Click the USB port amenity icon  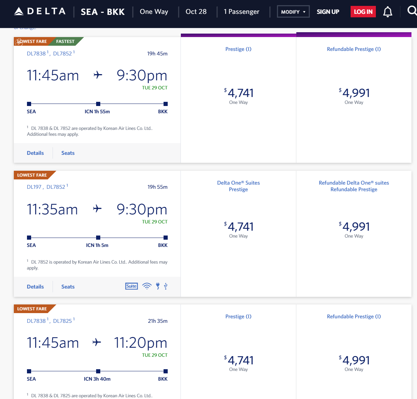coord(166,286)
